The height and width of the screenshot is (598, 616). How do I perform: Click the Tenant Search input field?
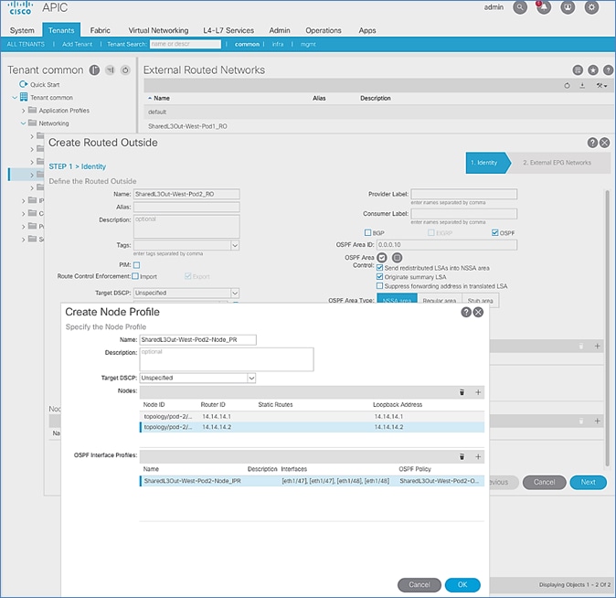(x=185, y=44)
